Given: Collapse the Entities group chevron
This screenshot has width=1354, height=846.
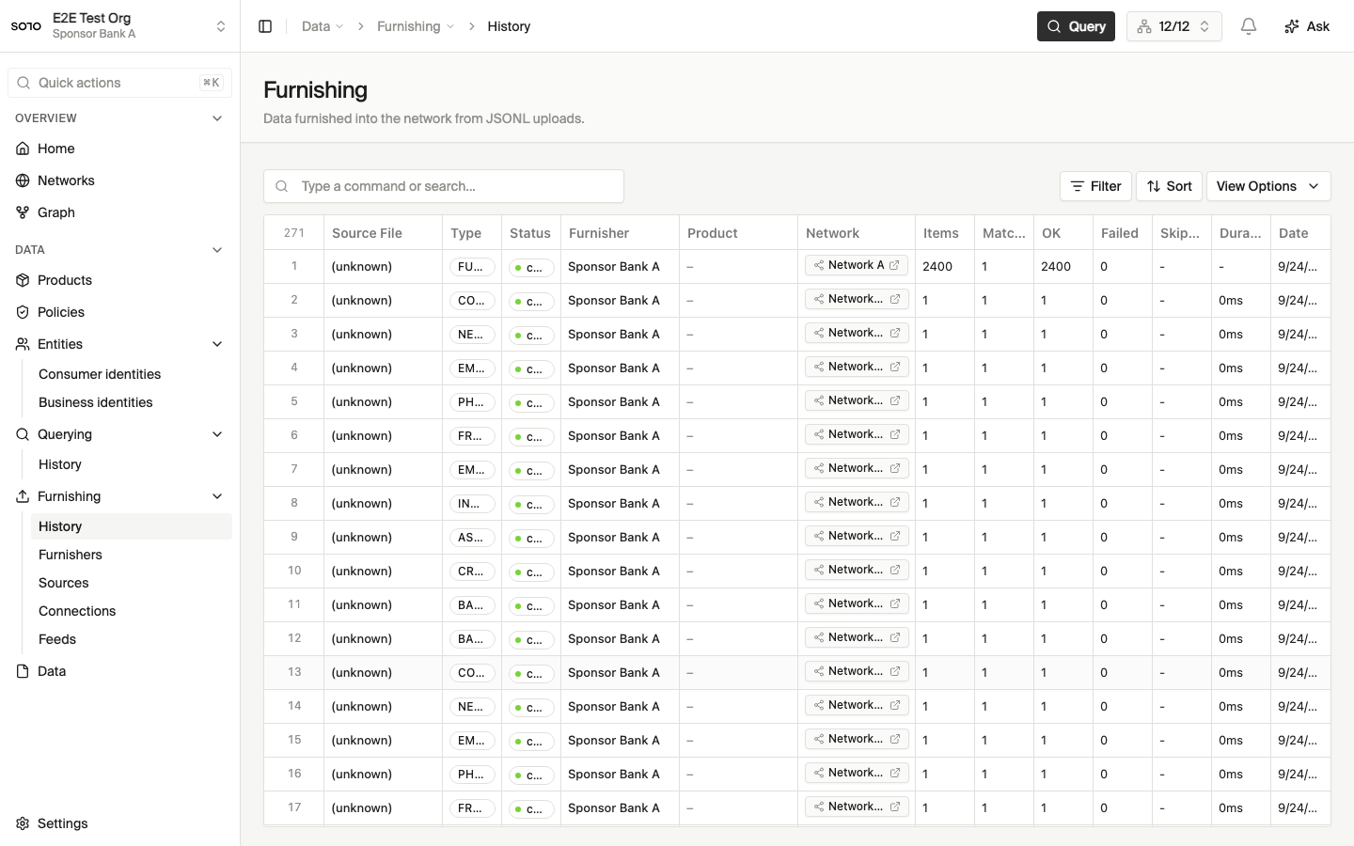Looking at the screenshot, I should tap(217, 344).
